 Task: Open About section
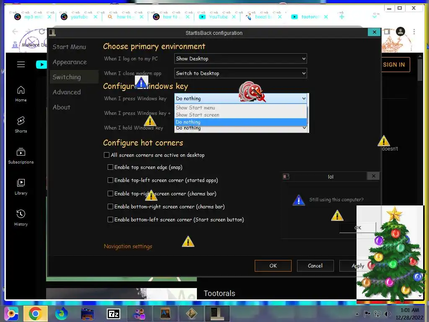pos(61,107)
